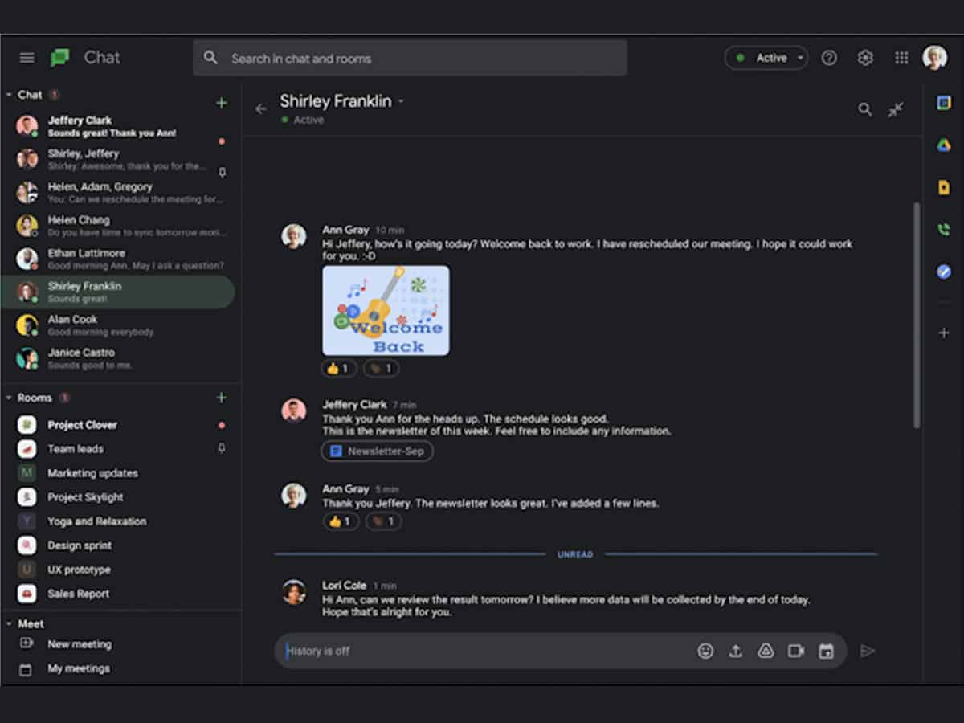Open Google Drive side panel icon
964x723 pixels.
pyautogui.click(x=944, y=145)
